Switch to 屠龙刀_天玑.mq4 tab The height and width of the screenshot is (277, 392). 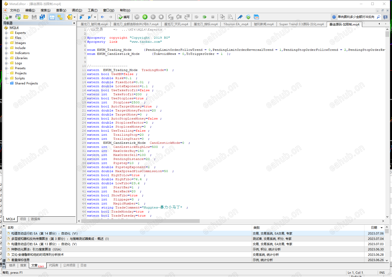coord(176,24)
